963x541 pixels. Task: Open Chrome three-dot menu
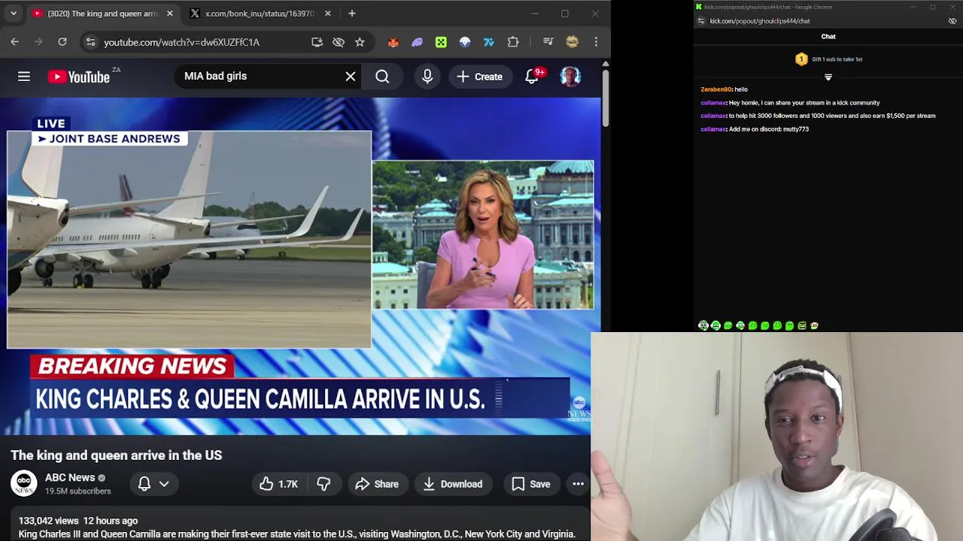click(x=596, y=42)
